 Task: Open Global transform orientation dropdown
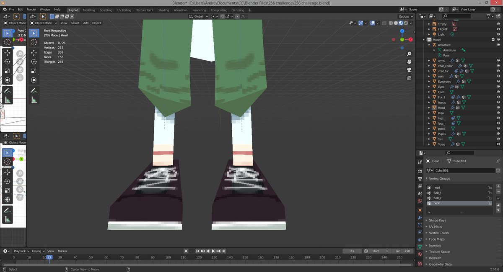coord(199,16)
